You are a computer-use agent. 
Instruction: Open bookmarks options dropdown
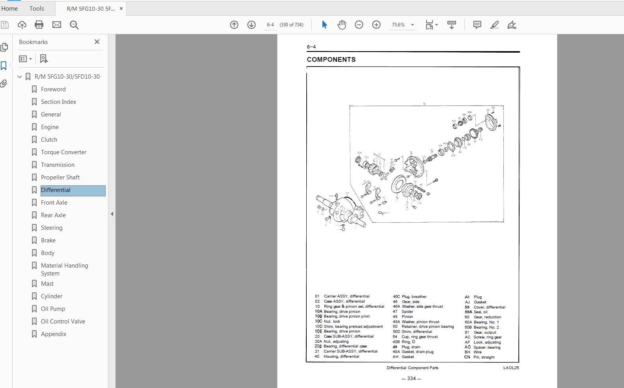point(26,59)
